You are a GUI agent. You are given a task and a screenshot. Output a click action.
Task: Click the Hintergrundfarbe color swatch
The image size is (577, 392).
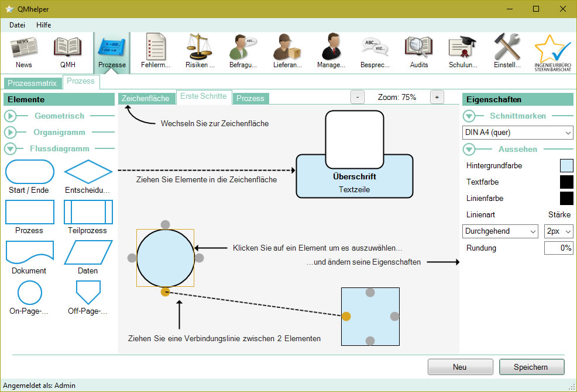click(566, 166)
